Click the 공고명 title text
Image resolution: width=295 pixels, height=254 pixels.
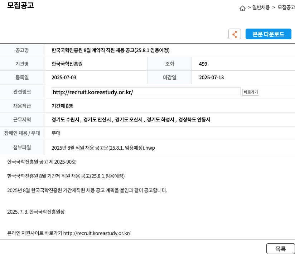click(110, 50)
